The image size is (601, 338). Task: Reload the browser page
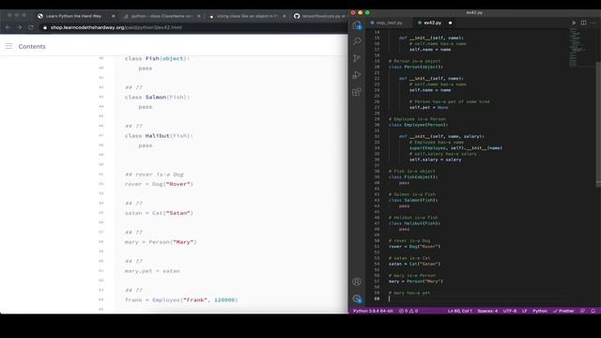tap(31, 27)
